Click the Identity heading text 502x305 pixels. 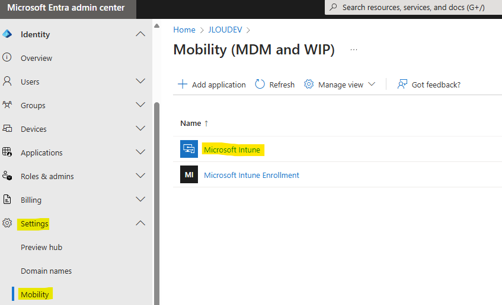pos(35,34)
